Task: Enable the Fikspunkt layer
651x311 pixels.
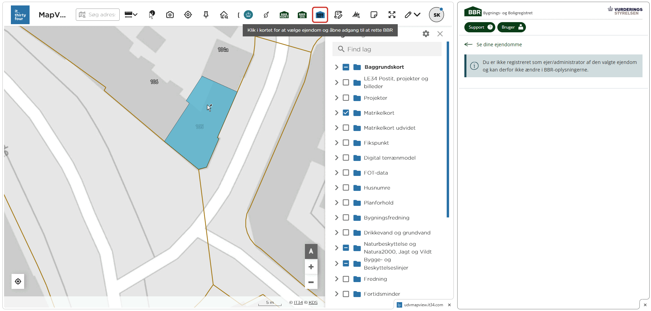Action: (346, 143)
